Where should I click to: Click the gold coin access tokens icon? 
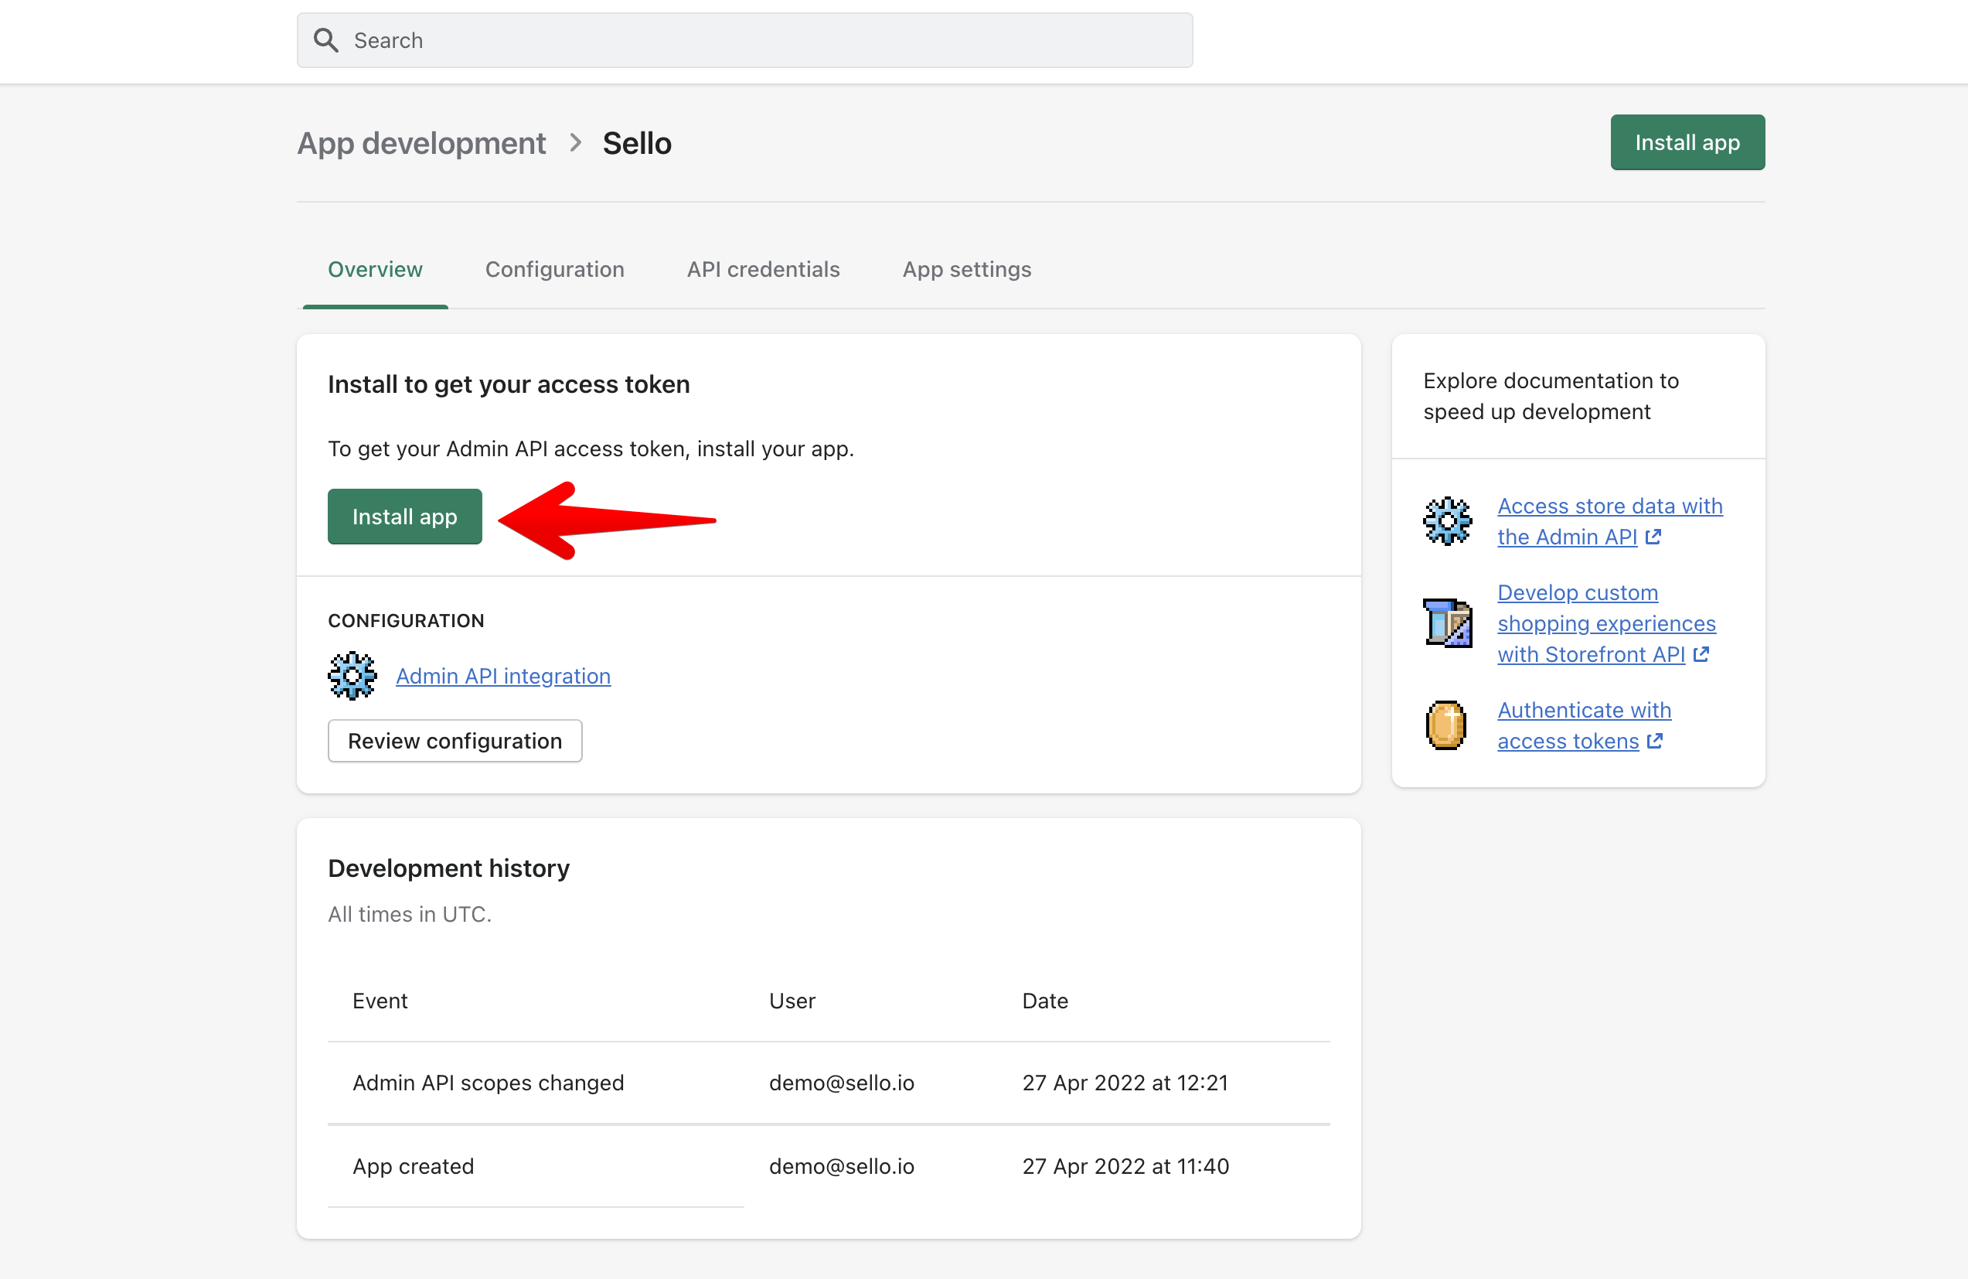pyautogui.click(x=1446, y=725)
